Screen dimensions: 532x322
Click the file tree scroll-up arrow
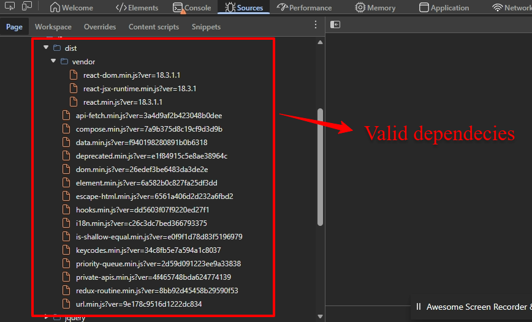[320, 42]
